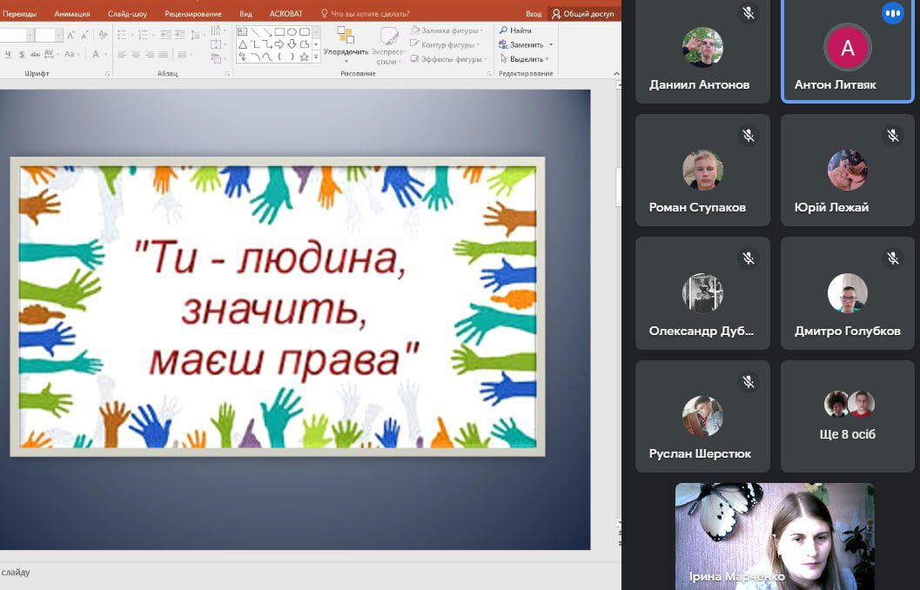Image resolution: width=920 pixels, height=590 pixels.
Task: Select the right block arrow shape
Action: [279, 44]
